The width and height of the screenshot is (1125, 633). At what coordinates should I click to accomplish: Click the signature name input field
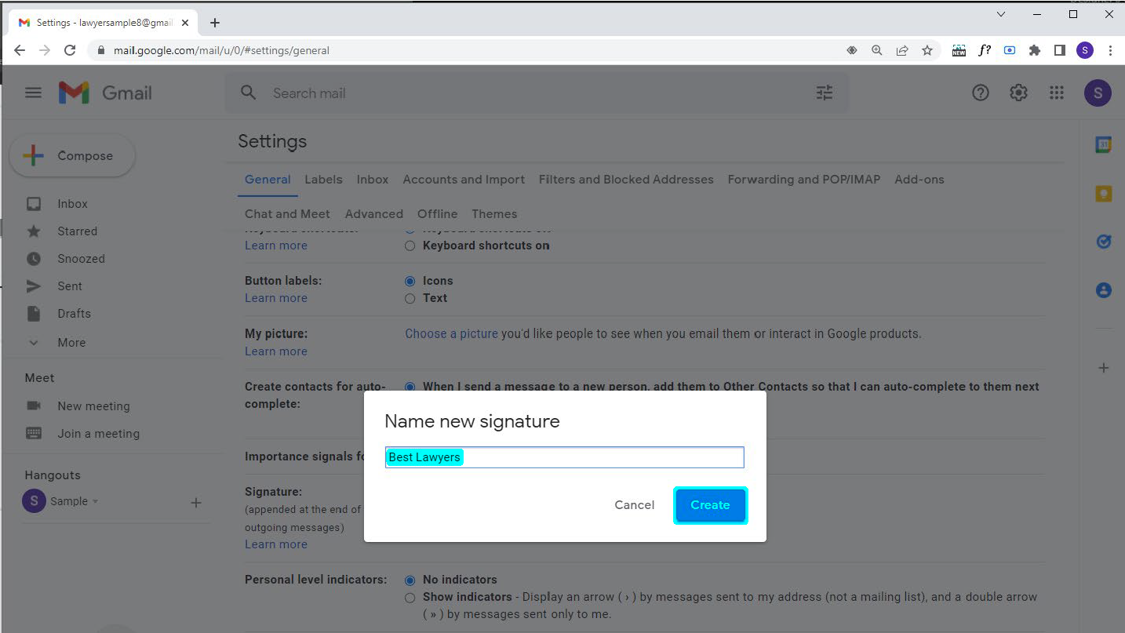(563, 457)
